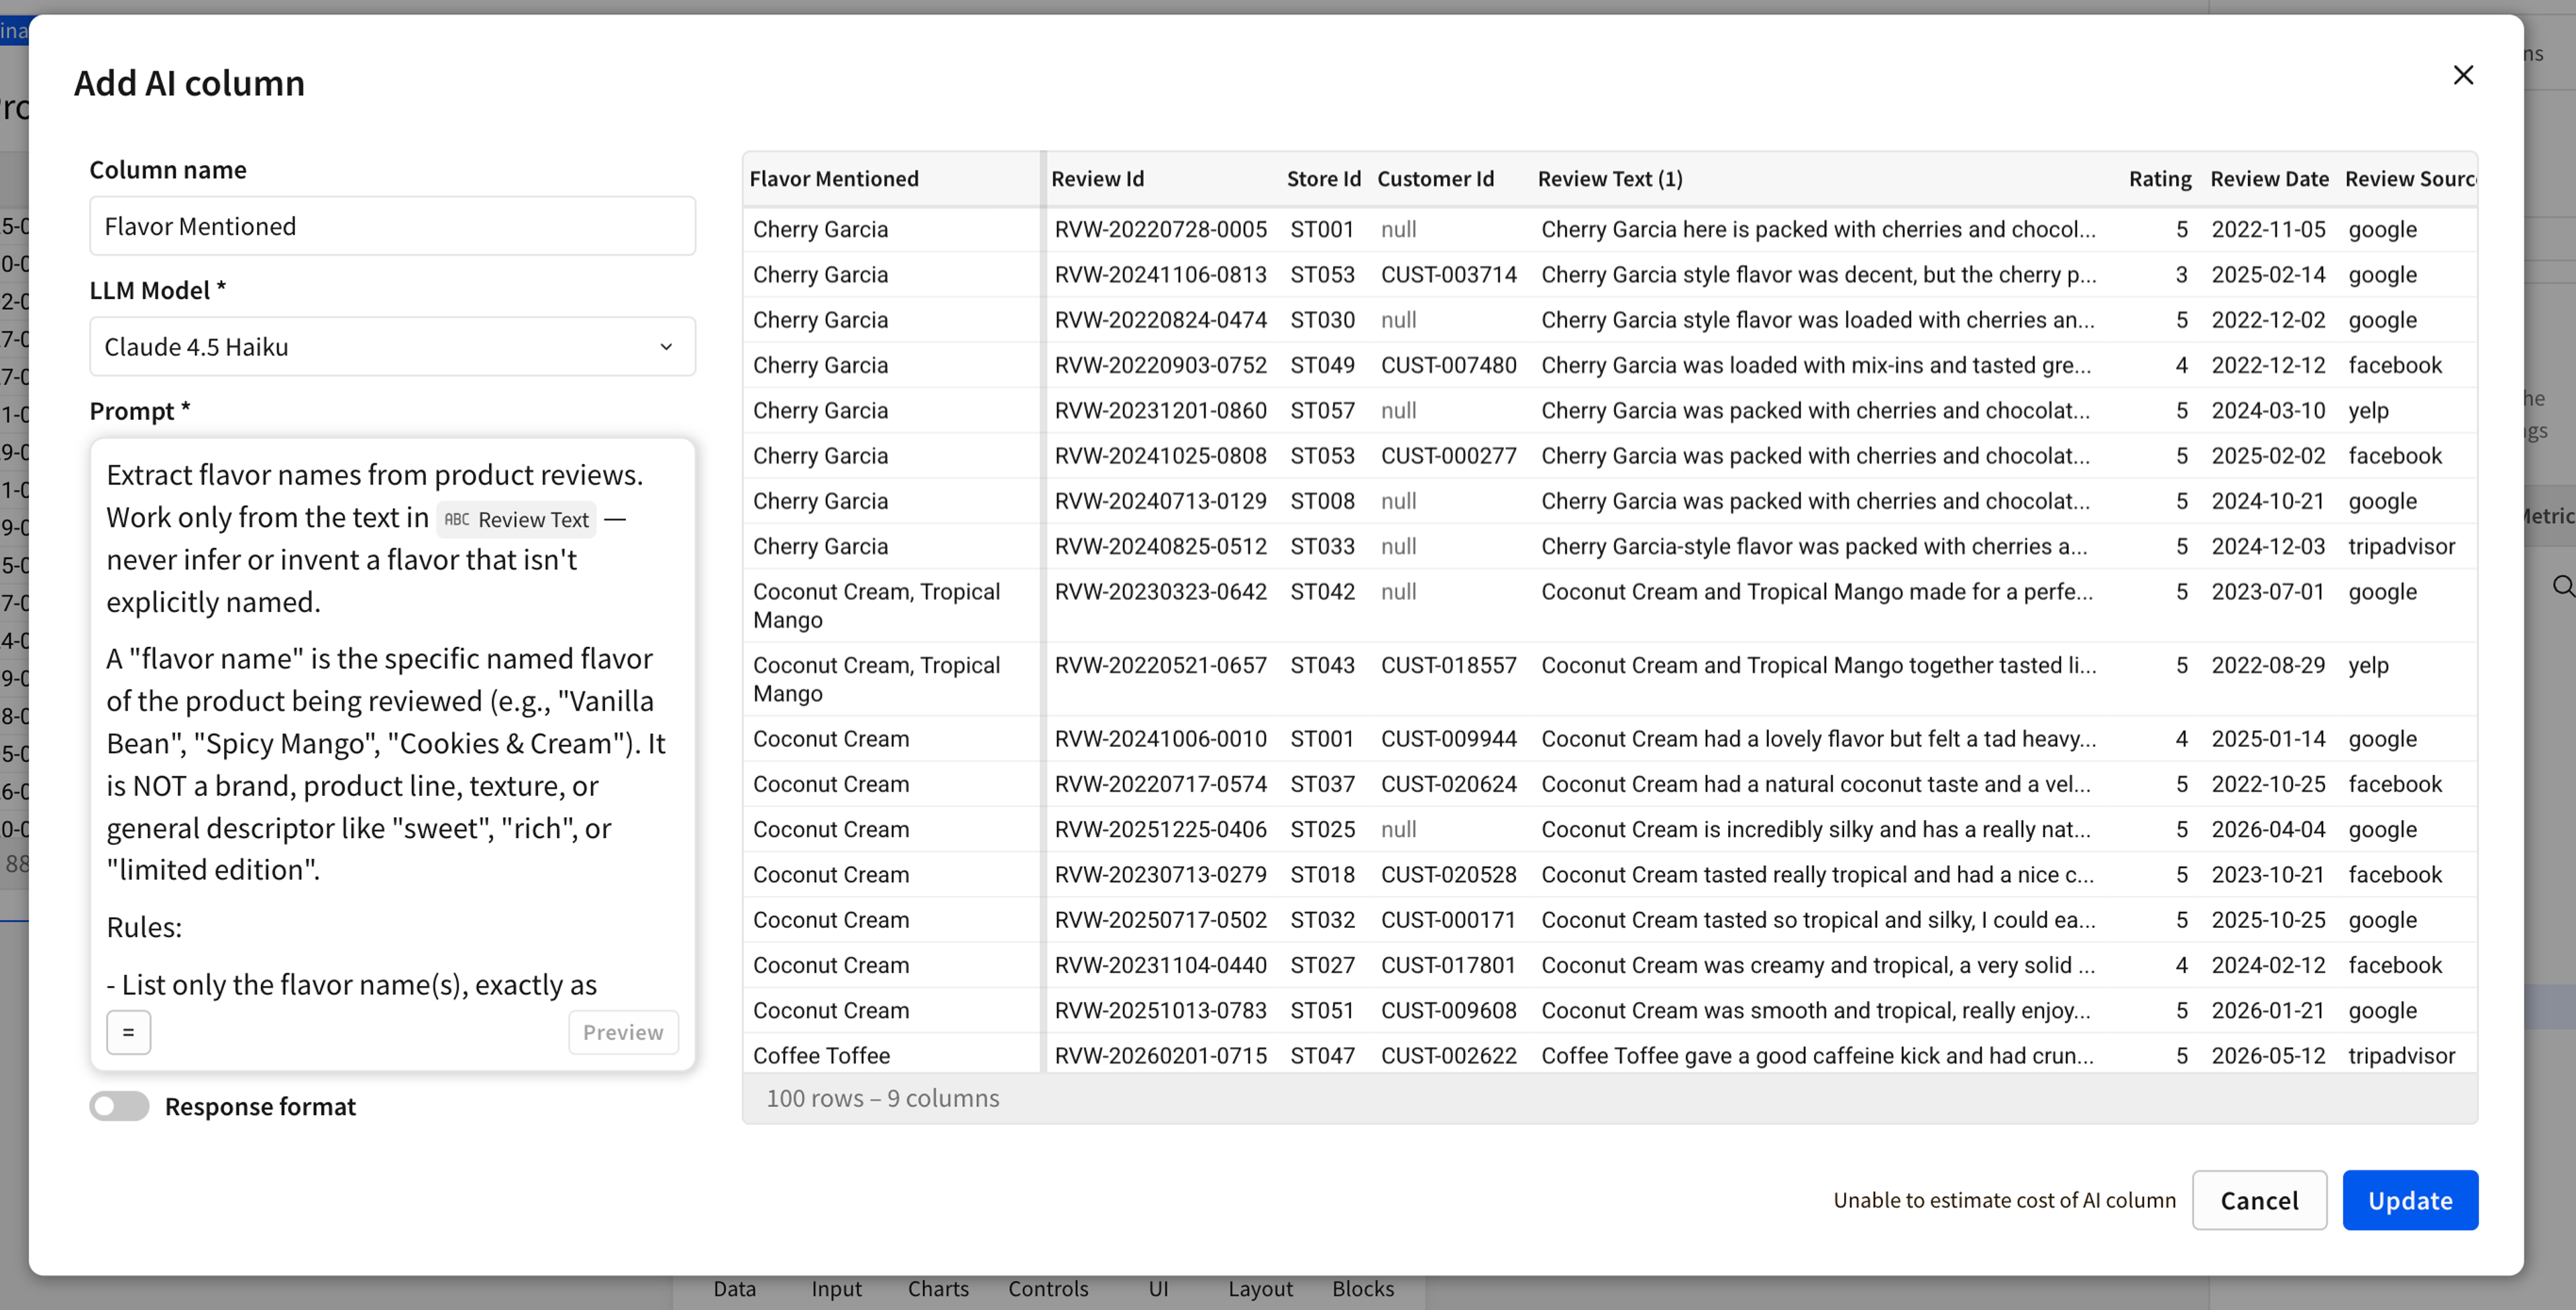Click the Update button
Viewport: 2576px width, 1310px height.
tap(2410, 1200)
